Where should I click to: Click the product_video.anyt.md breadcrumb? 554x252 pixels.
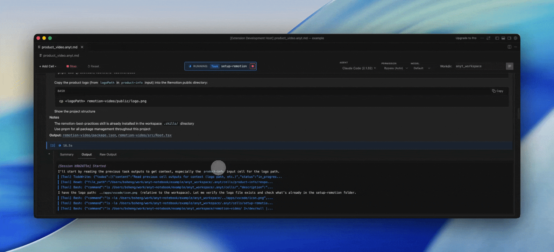pyautogui.click(x=59, y=56)
